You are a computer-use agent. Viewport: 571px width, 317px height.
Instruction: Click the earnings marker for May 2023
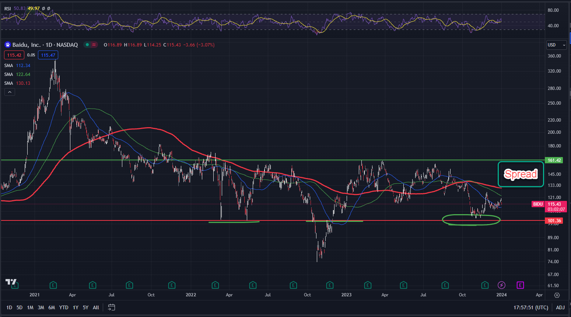[x=403, y=285]
